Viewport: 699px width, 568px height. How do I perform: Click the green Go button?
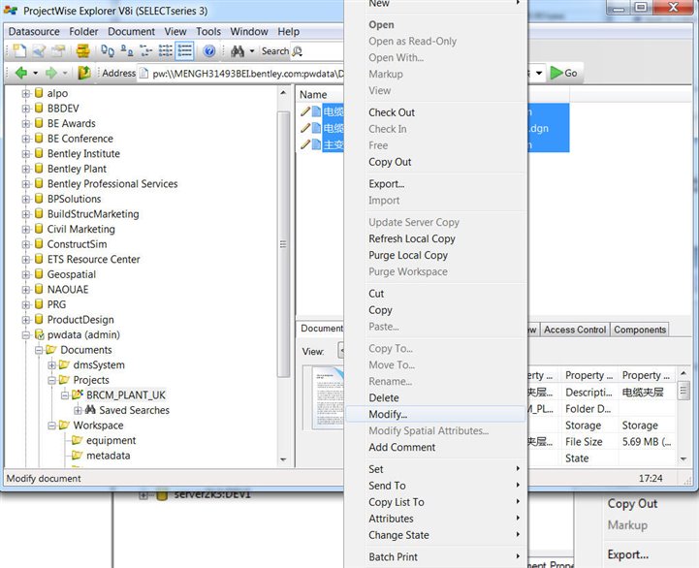coord(563,73)
